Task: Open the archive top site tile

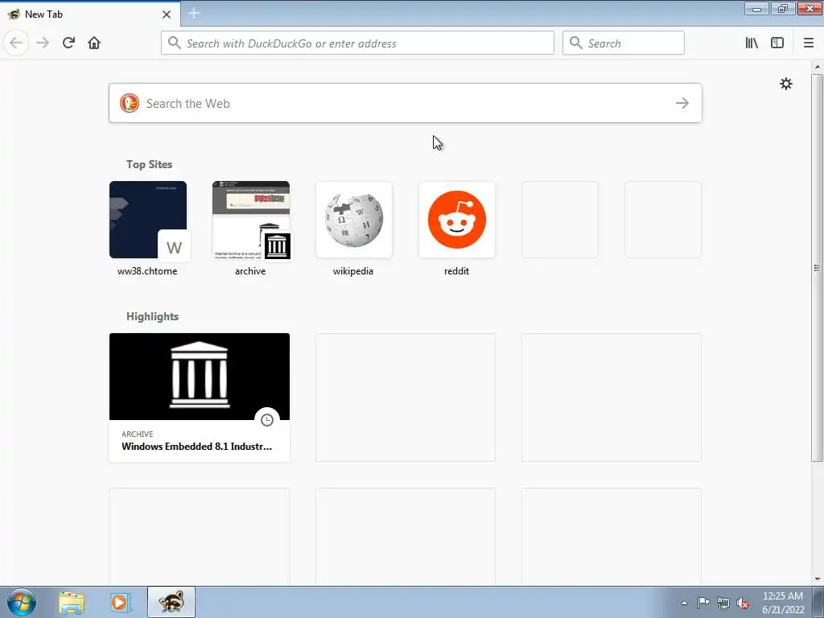Action: coord(251,220)
